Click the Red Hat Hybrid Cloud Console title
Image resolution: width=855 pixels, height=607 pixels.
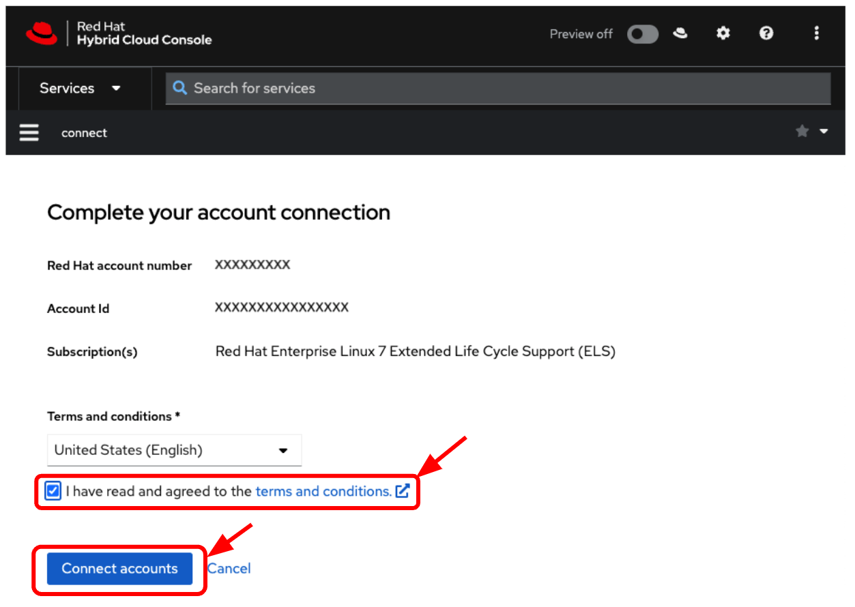pyautogui.click(x=144, y=33)
